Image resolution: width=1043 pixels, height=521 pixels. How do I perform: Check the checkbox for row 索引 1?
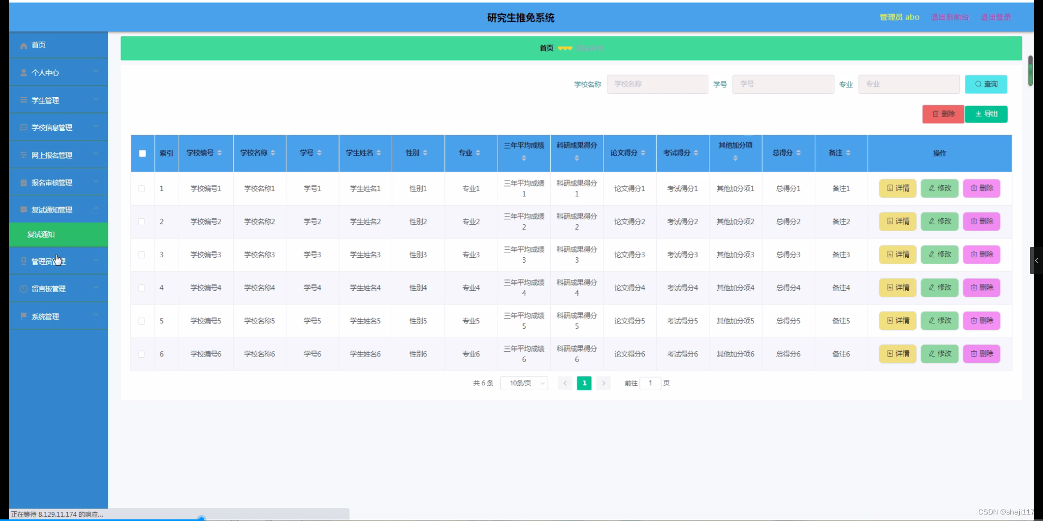coord(142,188)
